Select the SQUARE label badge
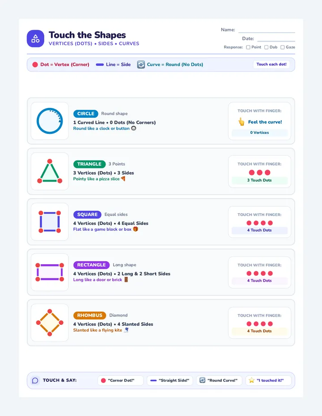 click(x=87, y=214)
